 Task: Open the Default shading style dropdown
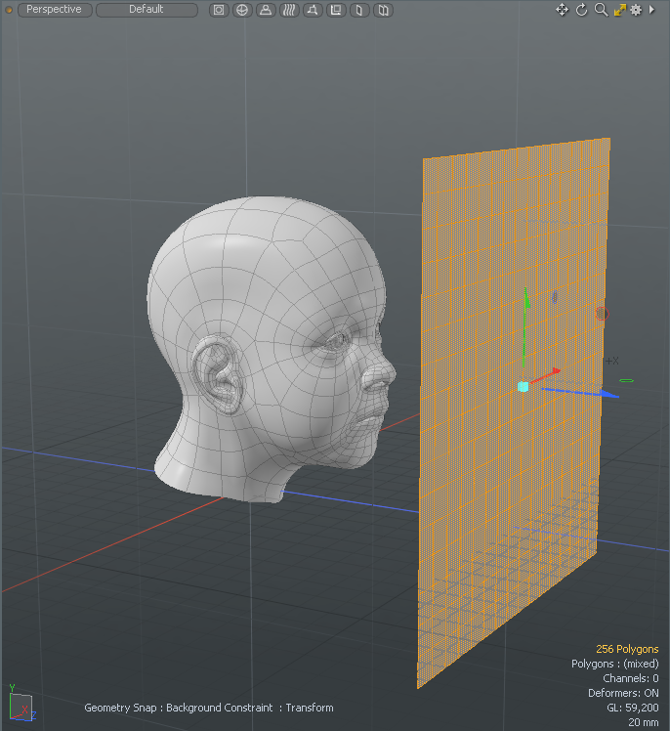pos(147,10)
